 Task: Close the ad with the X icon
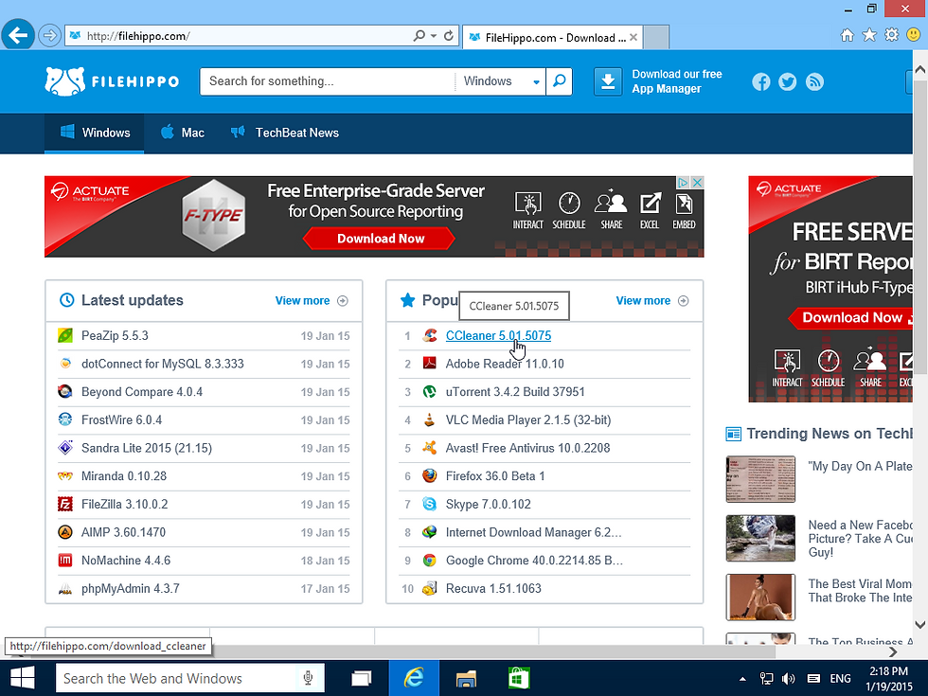pyautogui.click(x=698, y=182)
